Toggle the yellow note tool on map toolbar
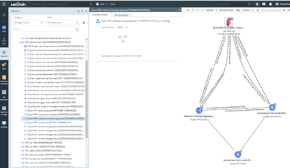290x168 pixels. 188,10
